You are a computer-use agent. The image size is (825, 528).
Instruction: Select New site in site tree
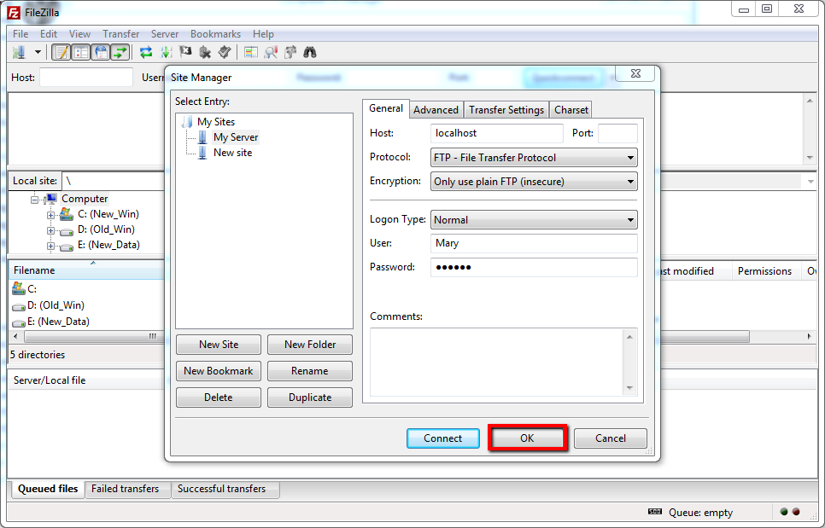[x=232, y=153]
